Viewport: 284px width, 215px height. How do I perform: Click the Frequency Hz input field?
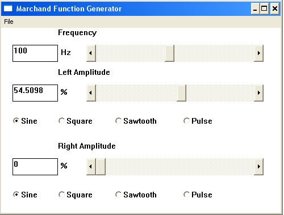35,53
